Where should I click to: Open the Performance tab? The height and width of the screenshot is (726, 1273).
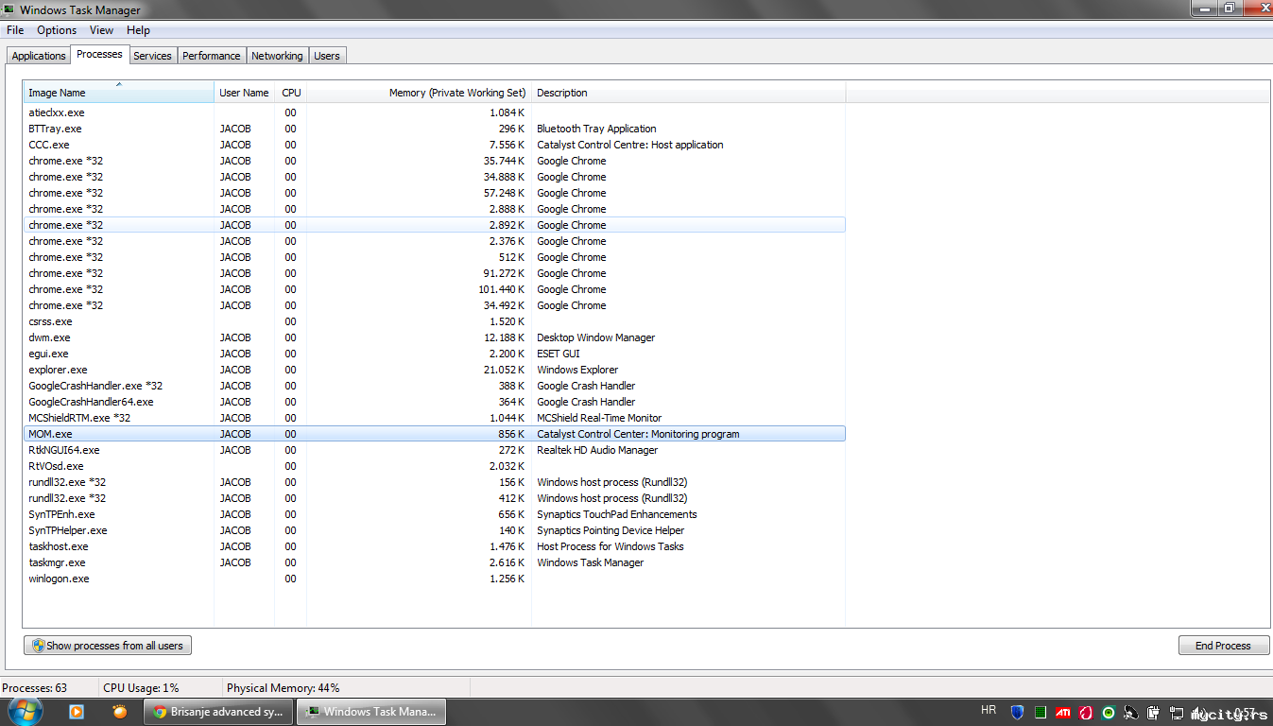tap(212, 56)
